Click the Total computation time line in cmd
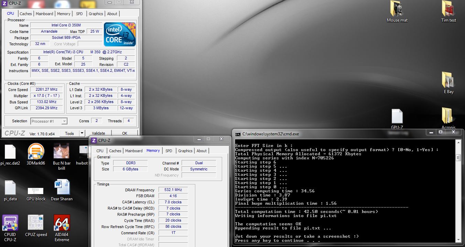The height and width of the screenshot is (247, 465). pos(306,212)
